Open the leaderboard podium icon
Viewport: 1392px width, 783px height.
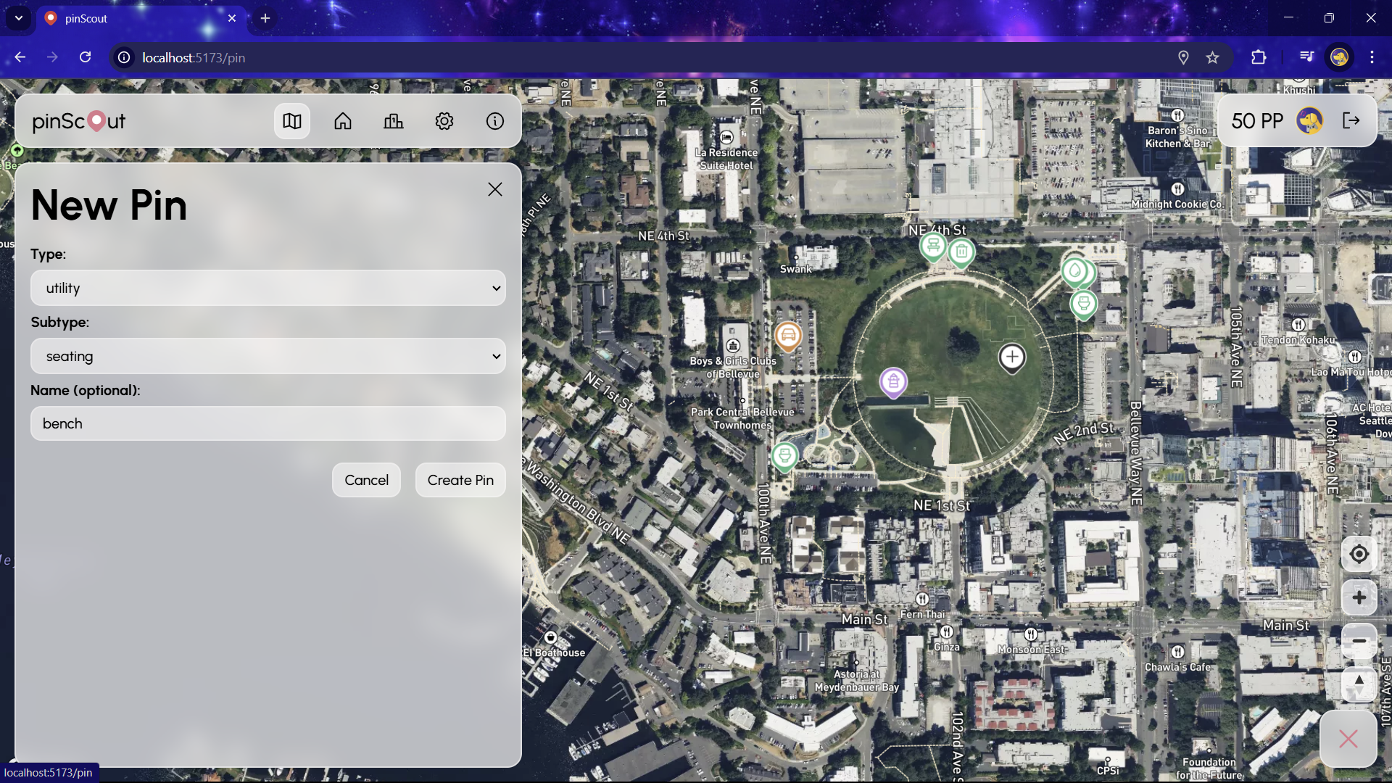coord(394,121)
